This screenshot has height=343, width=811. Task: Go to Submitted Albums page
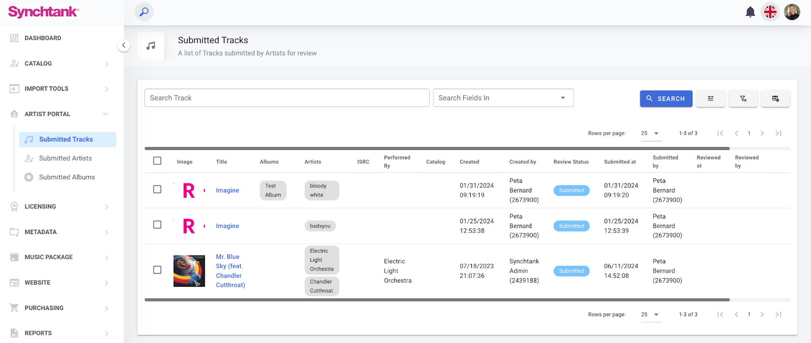click(67, 177)
